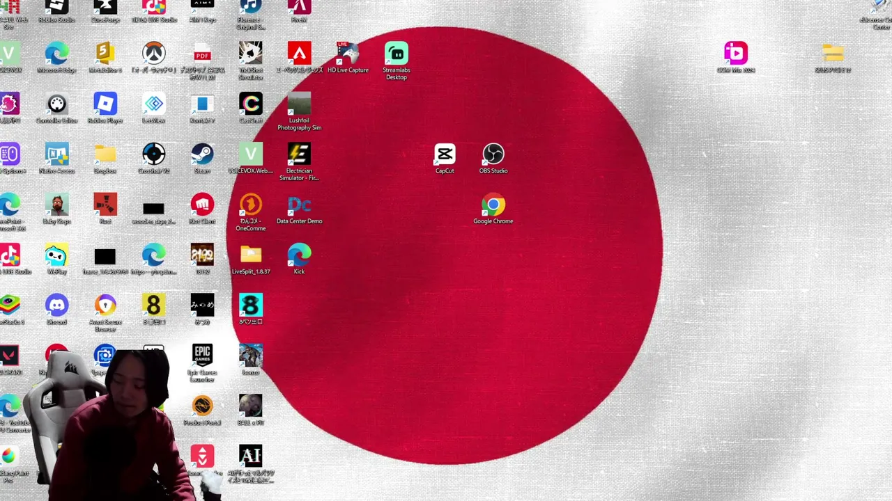This screenshot has height=501, width=892.
Task: Open GOM Mix 2024 shortcut
Action: coord(736,54)
